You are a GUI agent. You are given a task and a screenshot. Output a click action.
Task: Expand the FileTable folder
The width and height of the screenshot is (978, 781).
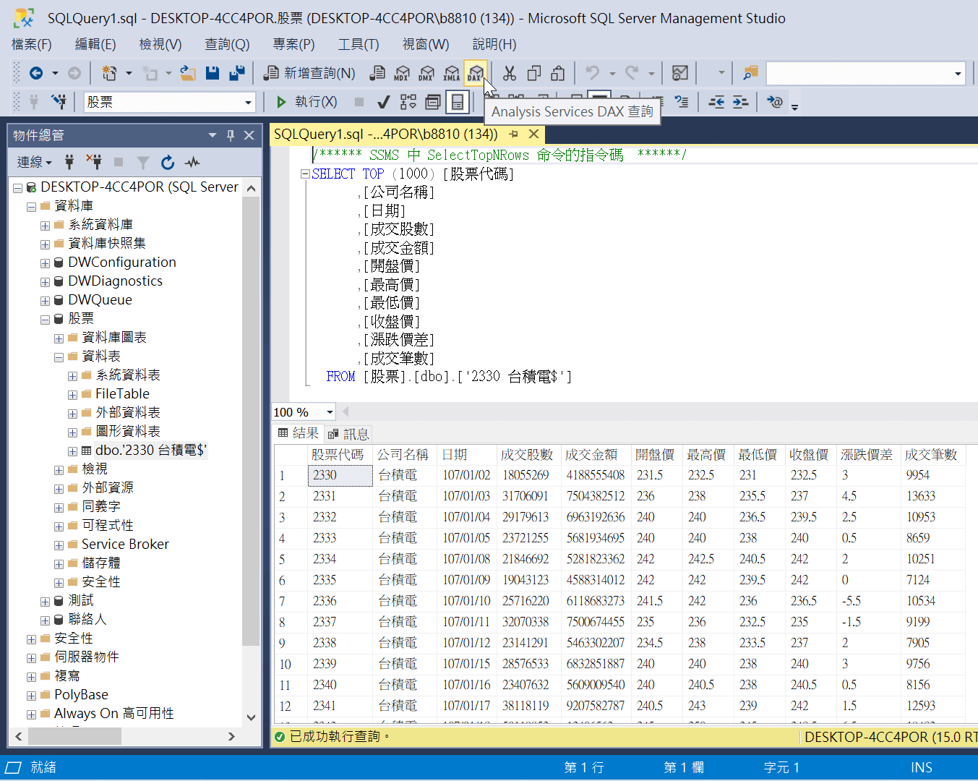click(x=72, y=395)
